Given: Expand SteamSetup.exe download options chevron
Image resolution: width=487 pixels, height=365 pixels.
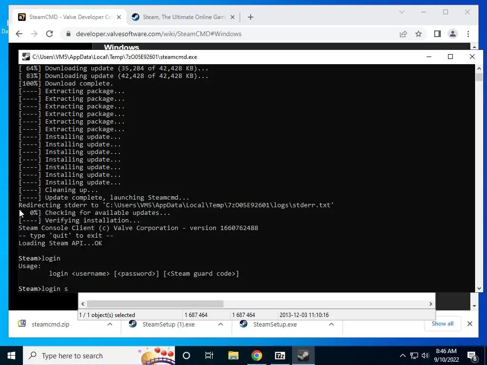Looking at the screenshot, I should coord(331,324).
